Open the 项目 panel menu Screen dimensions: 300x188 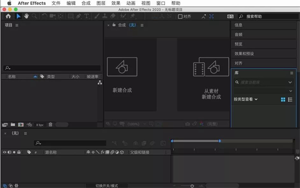point(17,25)
